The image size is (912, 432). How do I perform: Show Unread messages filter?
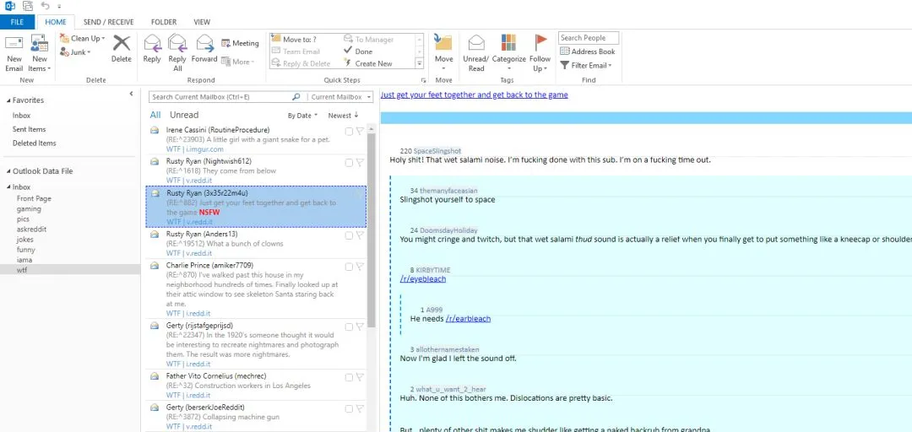click(x=184, y=115)
